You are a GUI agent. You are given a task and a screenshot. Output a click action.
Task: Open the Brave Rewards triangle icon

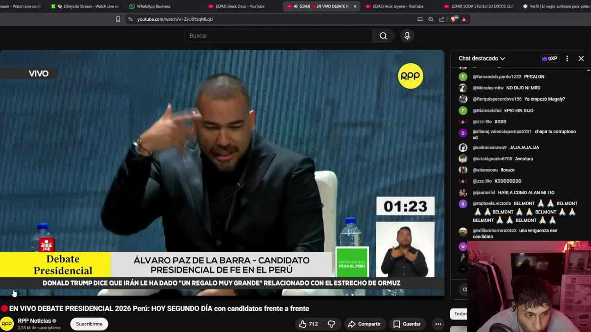464,19
